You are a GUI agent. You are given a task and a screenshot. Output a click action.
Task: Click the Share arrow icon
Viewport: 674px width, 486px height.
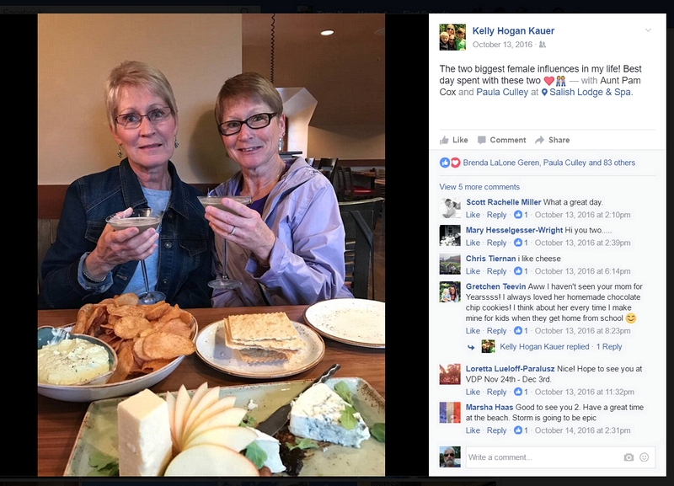(x=539, y=140)
